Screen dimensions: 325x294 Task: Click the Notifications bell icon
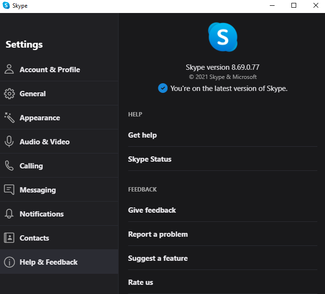9,214
